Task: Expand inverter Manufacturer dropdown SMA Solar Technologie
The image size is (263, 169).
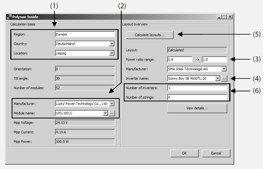Action: tap(224, 69)
